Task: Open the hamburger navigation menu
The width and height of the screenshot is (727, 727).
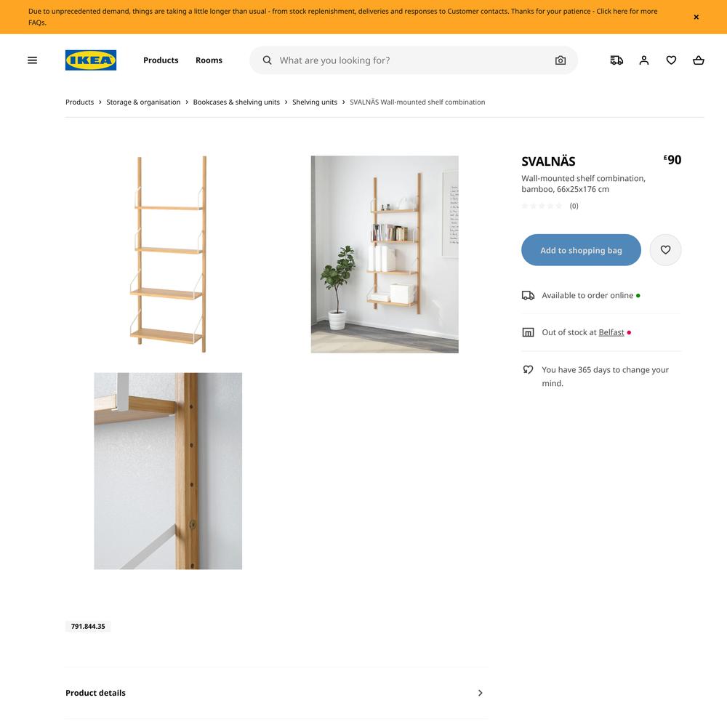Action: tap(32, 60)
